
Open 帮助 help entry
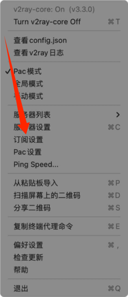point(64,270)
